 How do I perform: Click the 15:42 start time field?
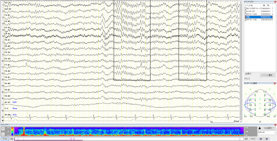click(5, 139)
